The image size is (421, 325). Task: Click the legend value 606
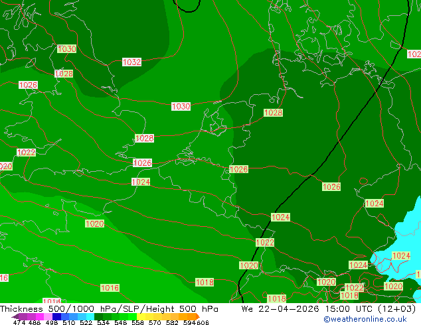pyautogui.click(x=203, y=322)
